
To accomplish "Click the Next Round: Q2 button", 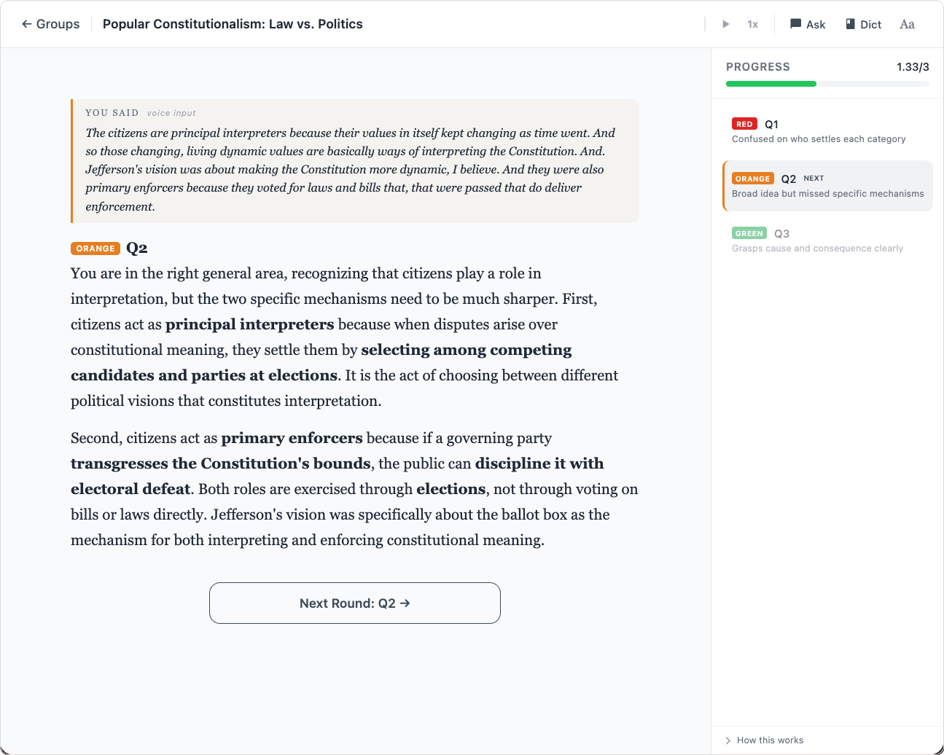I will pyautogui.click(x=355, y=603).
